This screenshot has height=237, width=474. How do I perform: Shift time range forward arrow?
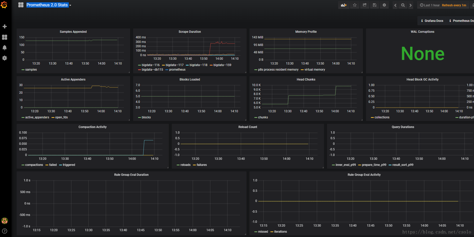coord(410,5)
